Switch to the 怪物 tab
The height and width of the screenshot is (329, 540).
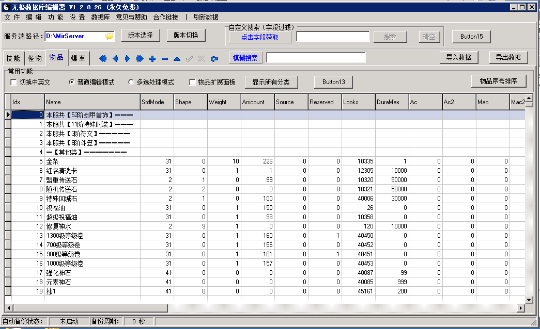[x=35, y=58]
